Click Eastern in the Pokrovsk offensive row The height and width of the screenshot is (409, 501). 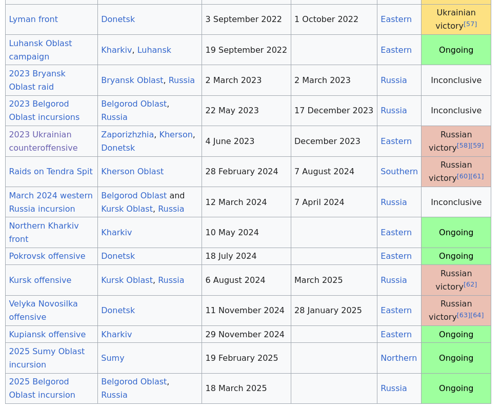(x=396, y=256)
